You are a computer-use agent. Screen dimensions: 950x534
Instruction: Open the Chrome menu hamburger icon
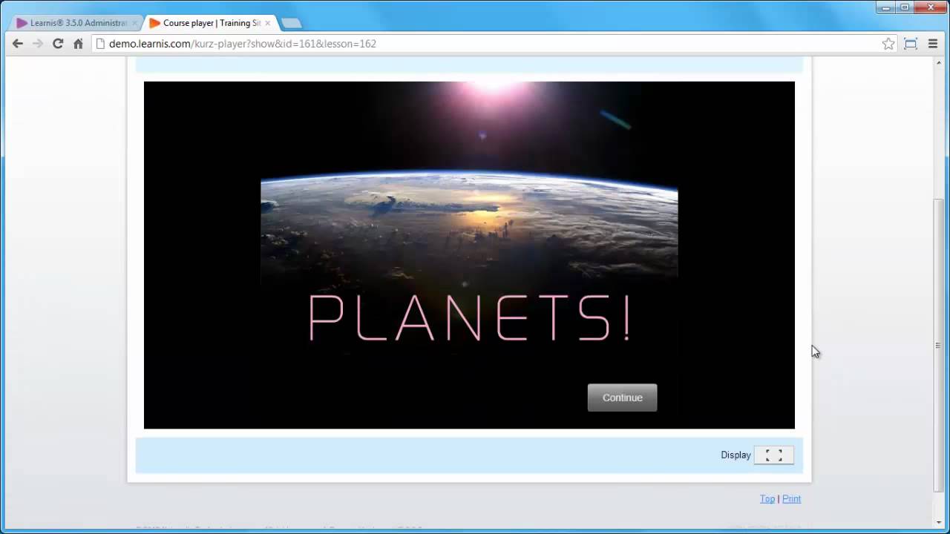933,44
